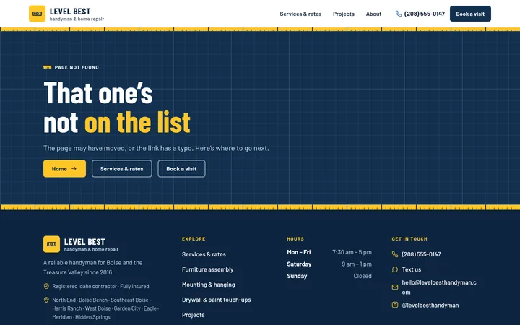Screen dimensions: 520x325
Task: Click the yellow Home button
Action: [x=64, y=168]
